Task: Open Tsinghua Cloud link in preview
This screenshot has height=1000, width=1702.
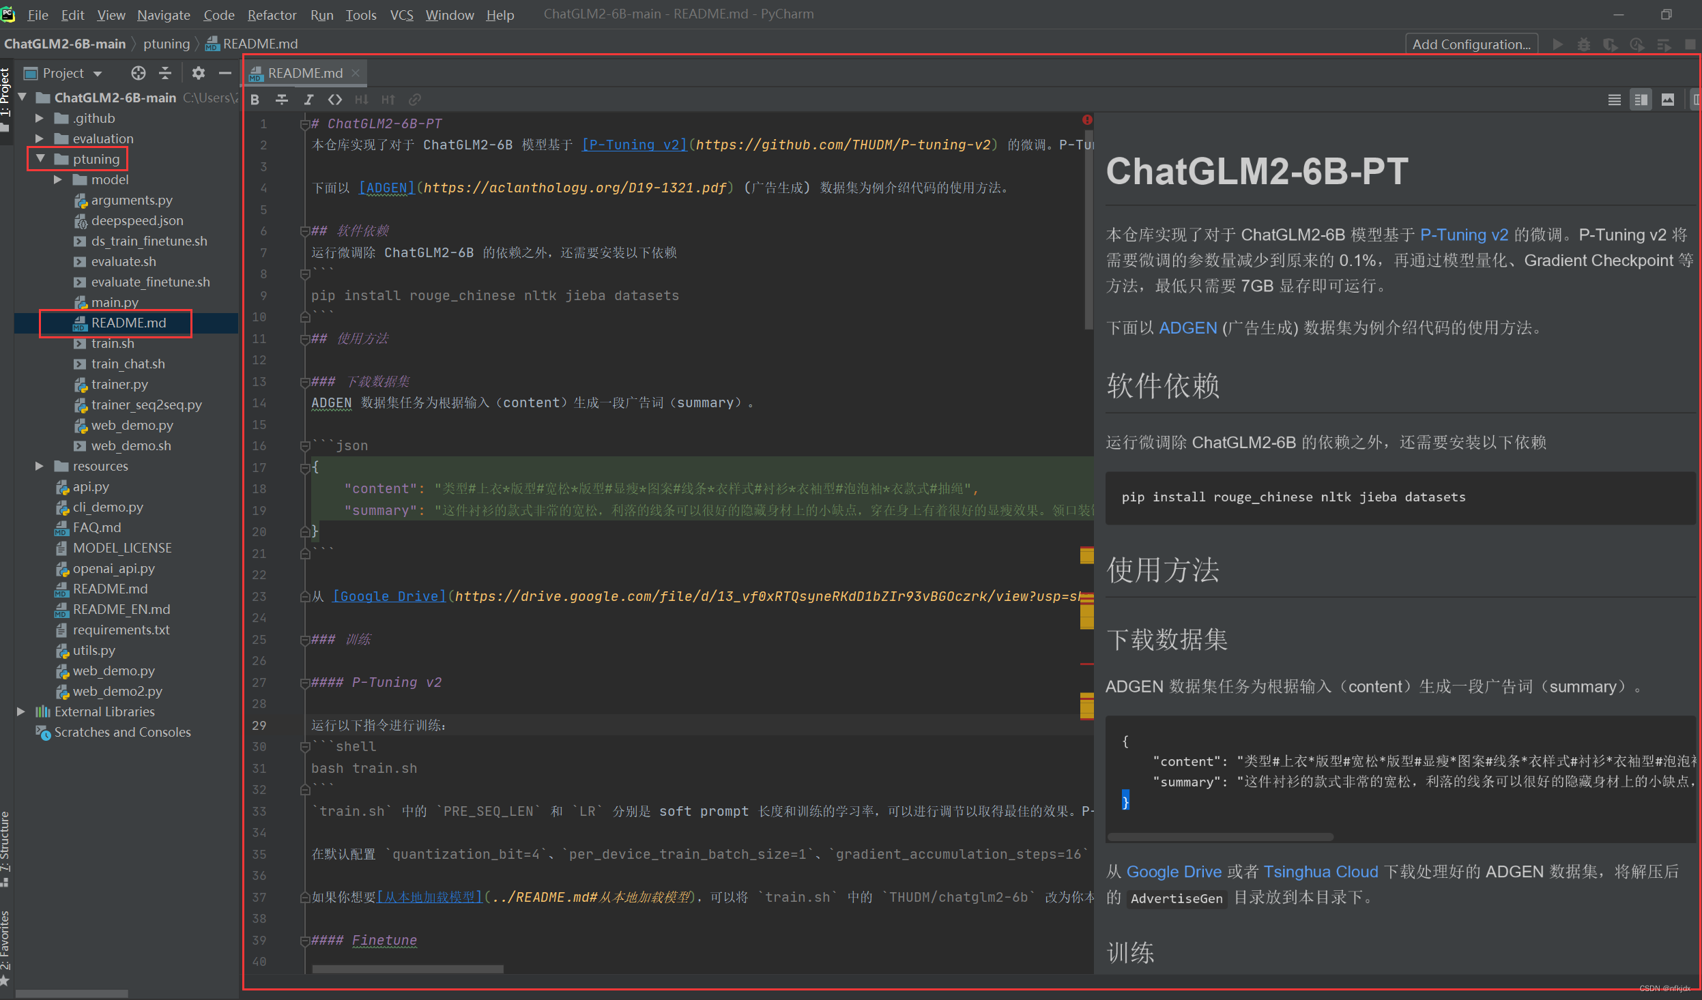Action: tap(1321, 872)
